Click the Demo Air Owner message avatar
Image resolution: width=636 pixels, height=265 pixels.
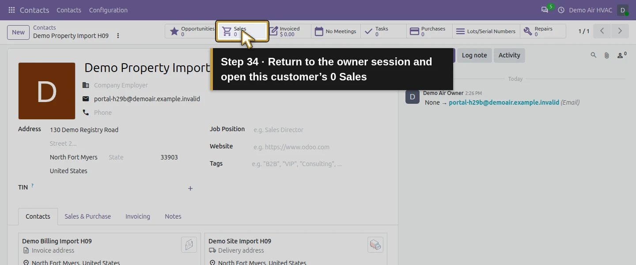pos(413,97)
